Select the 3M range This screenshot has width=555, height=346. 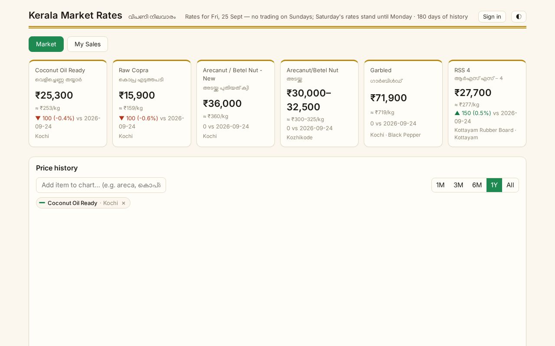pyautogui.click(x=458, y=185)
